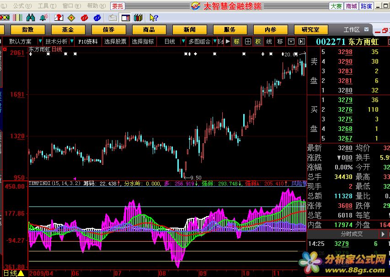Click the red gear icon at chart corner
The width and height of the screenshot is (390, 277).
[5, 49]
